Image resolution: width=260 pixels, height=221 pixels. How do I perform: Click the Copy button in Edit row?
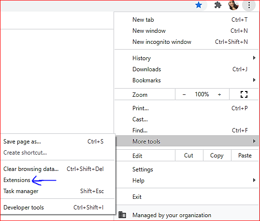217,156
